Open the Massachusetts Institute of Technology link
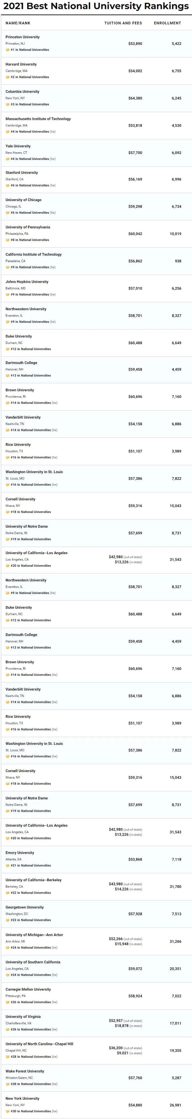The image size is (192, 1119). pyautogui.click(x=38, y=119)
